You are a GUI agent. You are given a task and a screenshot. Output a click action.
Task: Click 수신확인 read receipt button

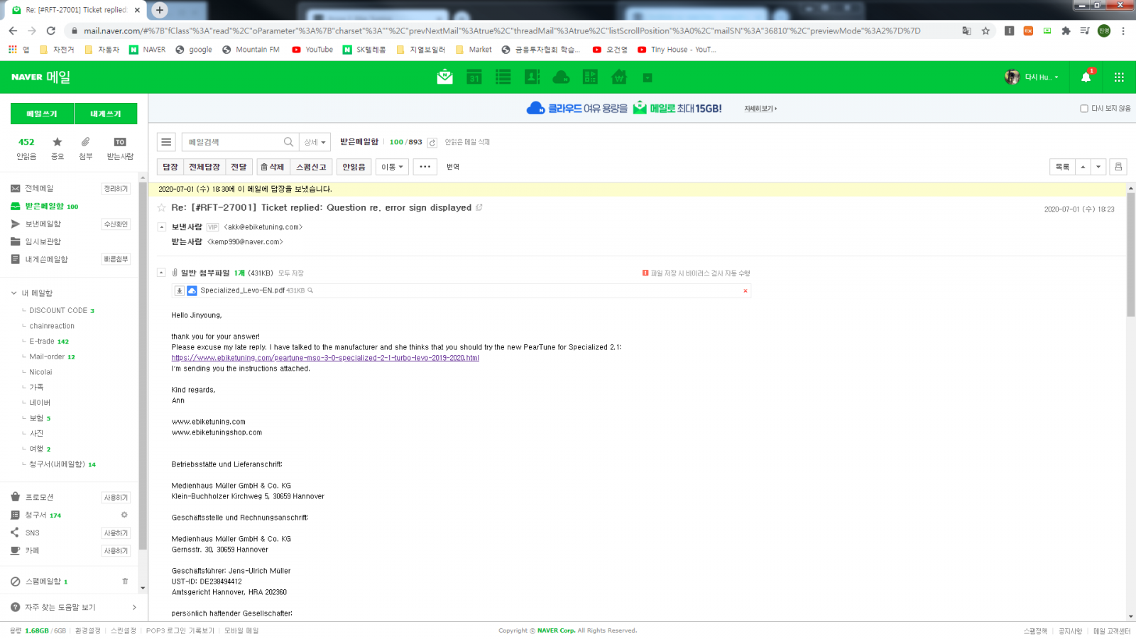[116, 224]
